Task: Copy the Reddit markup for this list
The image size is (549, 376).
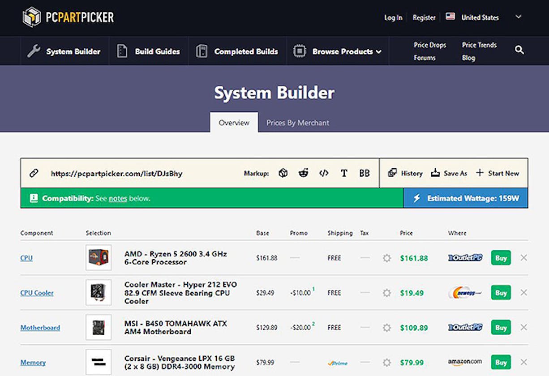Action: [304, 173]
